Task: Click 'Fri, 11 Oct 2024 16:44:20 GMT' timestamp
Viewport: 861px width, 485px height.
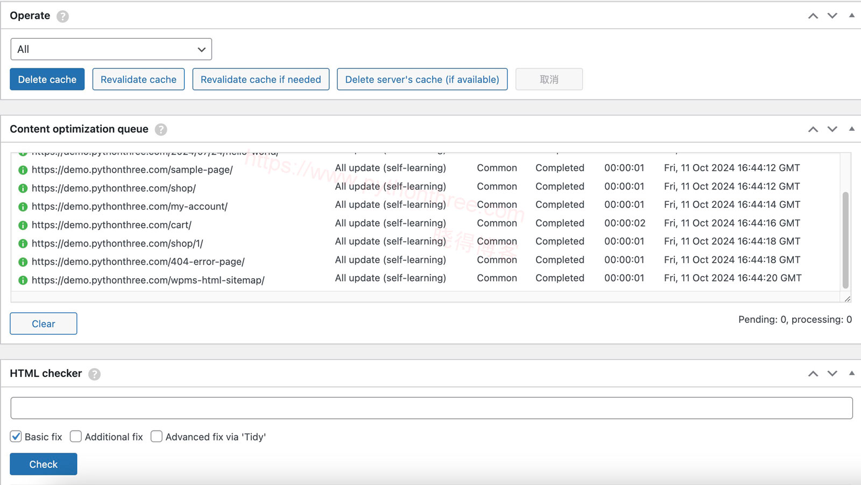Action: tap(733, 278)
